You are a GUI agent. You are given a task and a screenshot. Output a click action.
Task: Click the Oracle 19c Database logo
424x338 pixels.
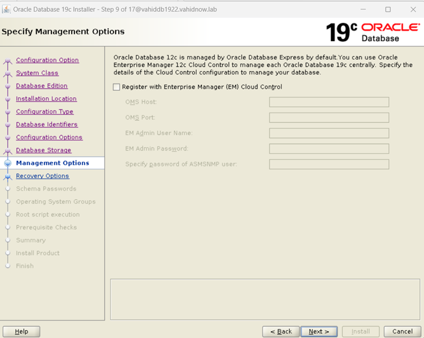[x=372, y=32]
